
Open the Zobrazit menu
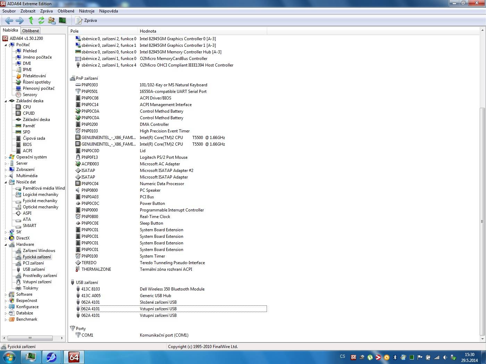[x=28, y=11]
